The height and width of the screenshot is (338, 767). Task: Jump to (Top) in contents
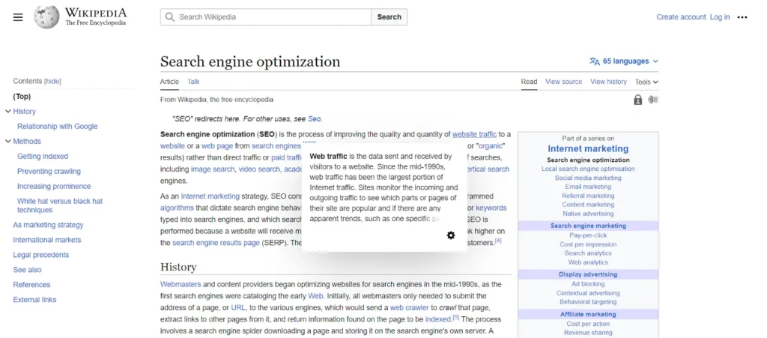(x=22, y=97)
